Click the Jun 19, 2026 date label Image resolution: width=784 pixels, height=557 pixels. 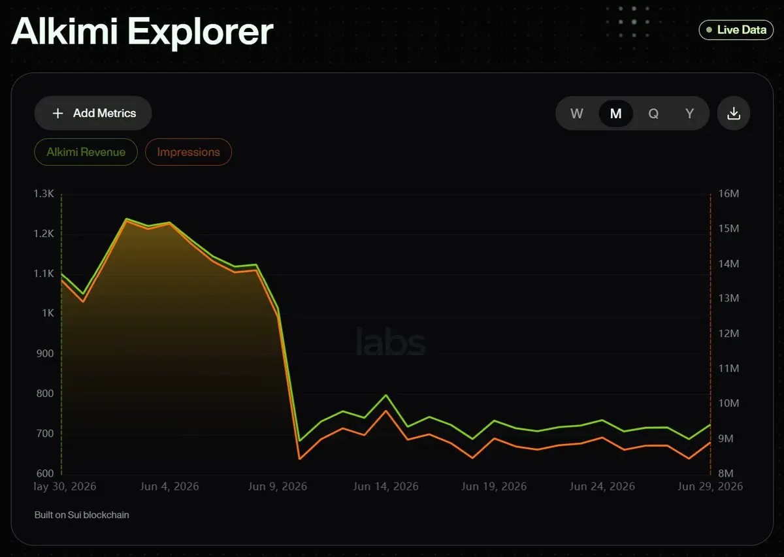tap(494, 486)
